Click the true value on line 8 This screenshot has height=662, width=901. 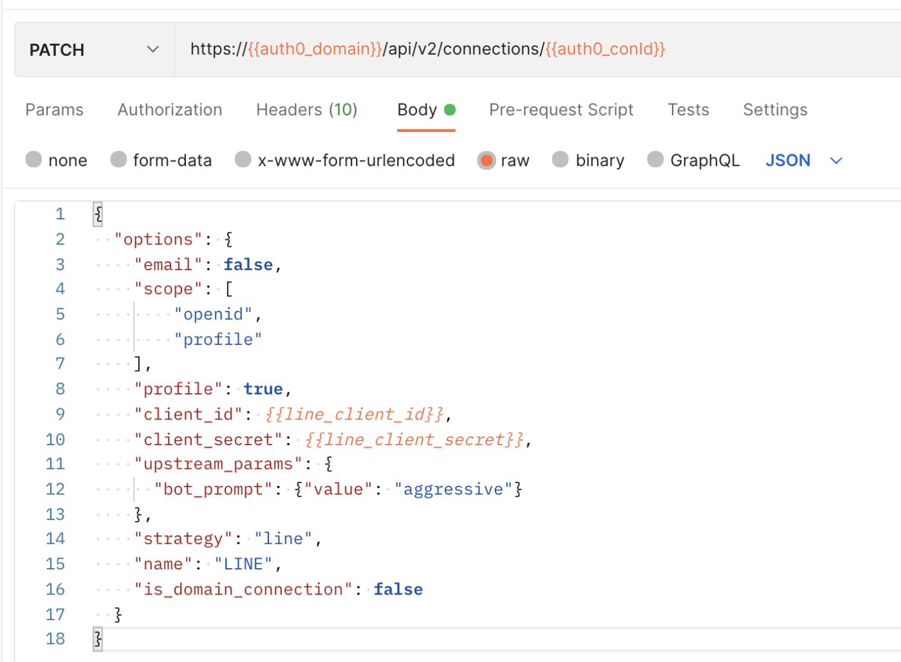click(263, 389)
